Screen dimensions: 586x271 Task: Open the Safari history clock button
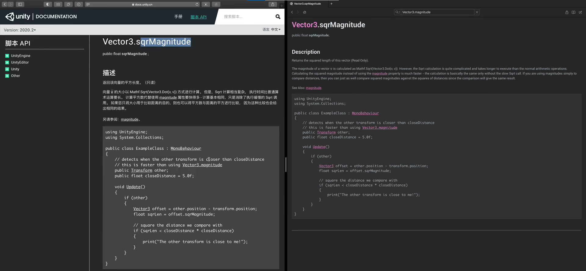(x=79, y=4)
